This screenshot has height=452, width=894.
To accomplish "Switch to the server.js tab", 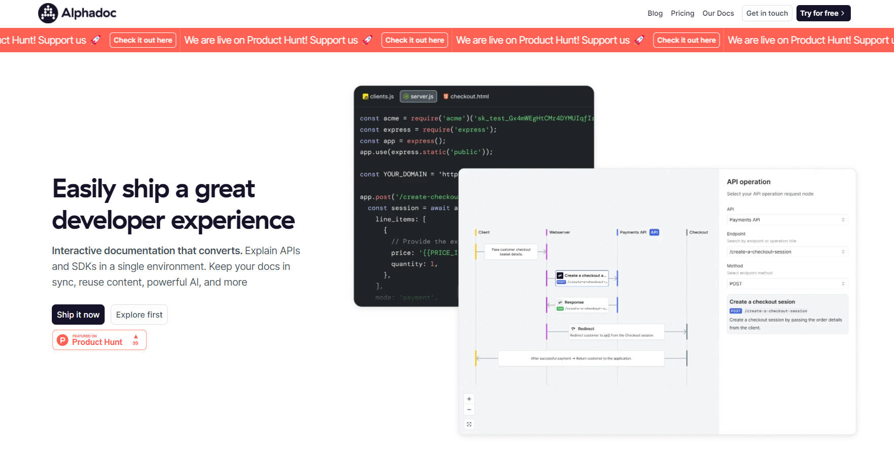I will [418, 96].
